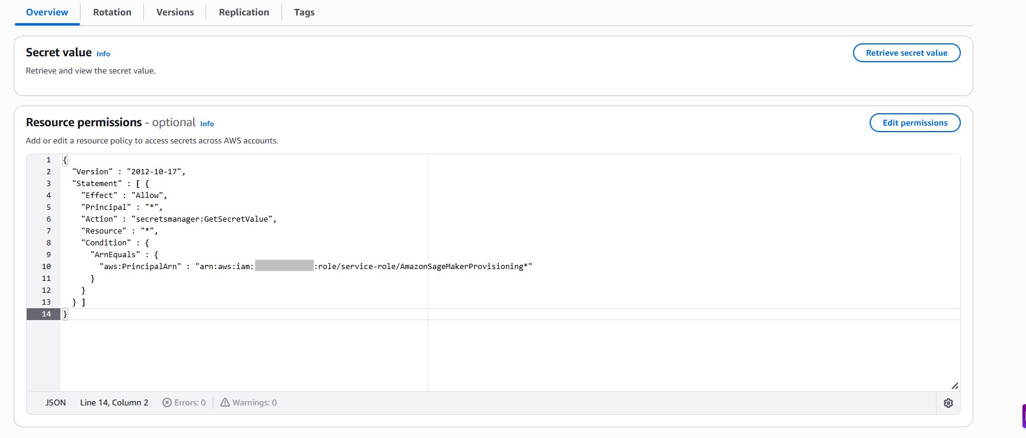Click the AmazonSageMakerProvisioning role ARN text
Screen dimensions: 1026x438
(x=364, y=267)
